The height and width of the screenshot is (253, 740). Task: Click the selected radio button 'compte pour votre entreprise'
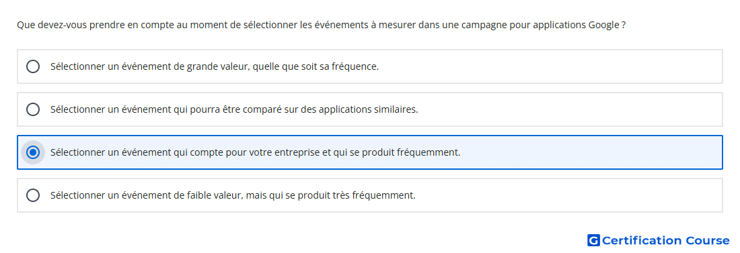[x=33, y=152]
